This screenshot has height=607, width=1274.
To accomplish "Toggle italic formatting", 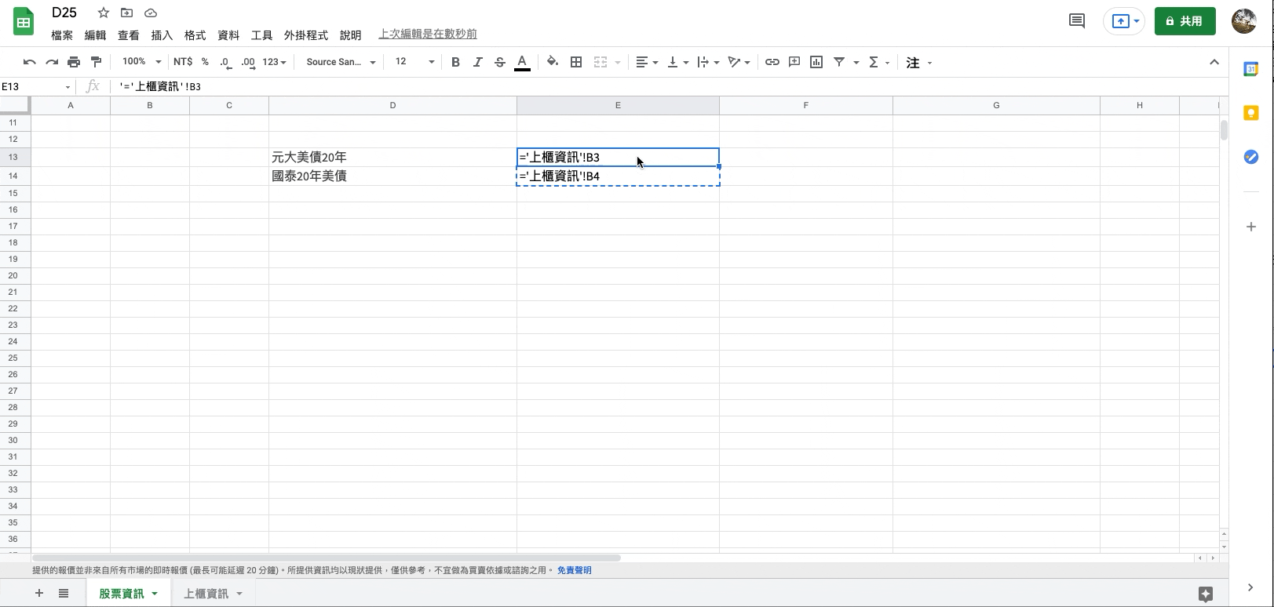I will [477, 62].
